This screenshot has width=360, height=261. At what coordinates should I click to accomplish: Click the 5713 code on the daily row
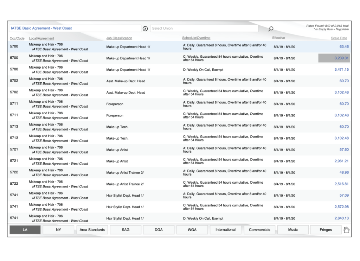pyautogui.click(x=14, y=126)
